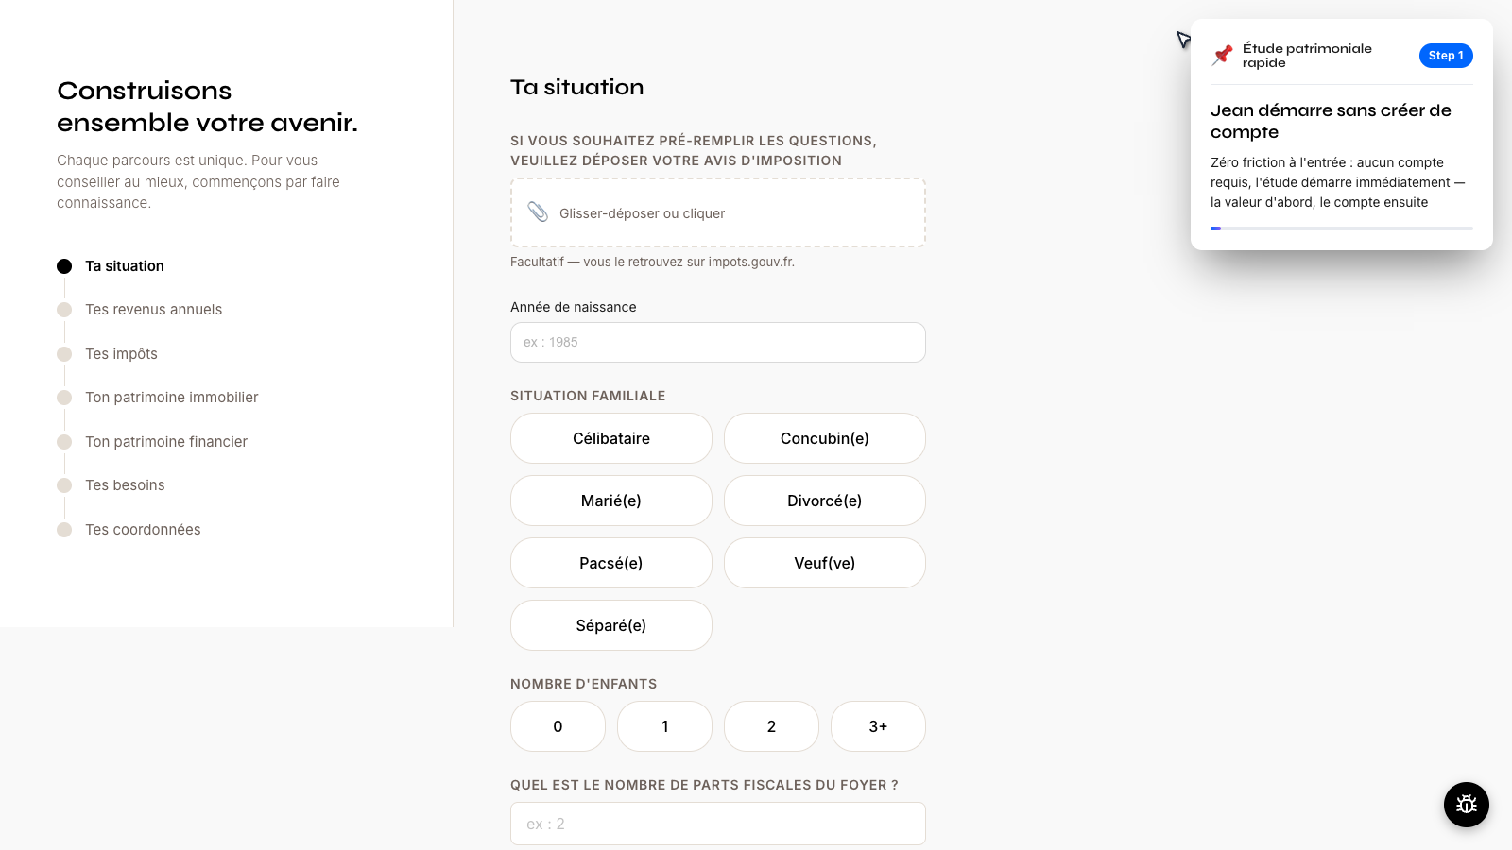Click the Tes revenus annuels step dot
The image size is (1512, 850).
coord(64,310)
